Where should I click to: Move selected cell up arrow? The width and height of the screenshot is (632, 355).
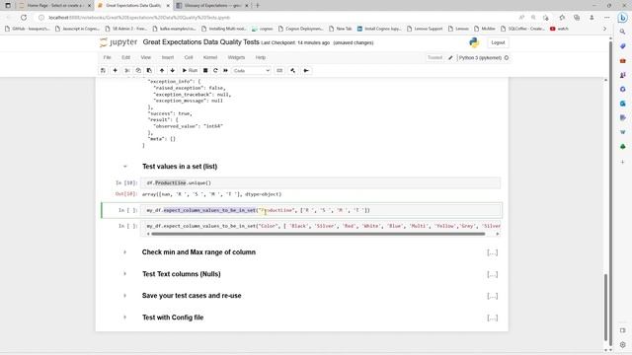[x=162, y=70]
